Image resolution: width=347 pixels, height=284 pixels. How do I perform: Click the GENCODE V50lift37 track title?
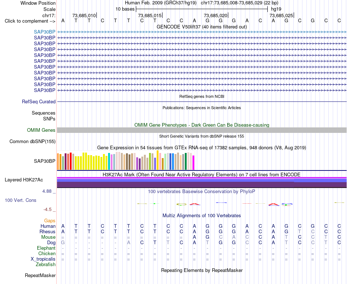tap(202, 27)
